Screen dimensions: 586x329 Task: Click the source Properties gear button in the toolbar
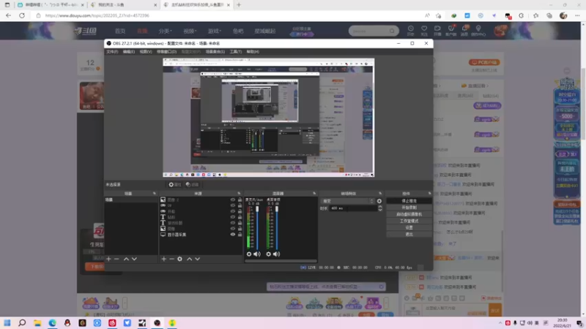click(174, 185)
